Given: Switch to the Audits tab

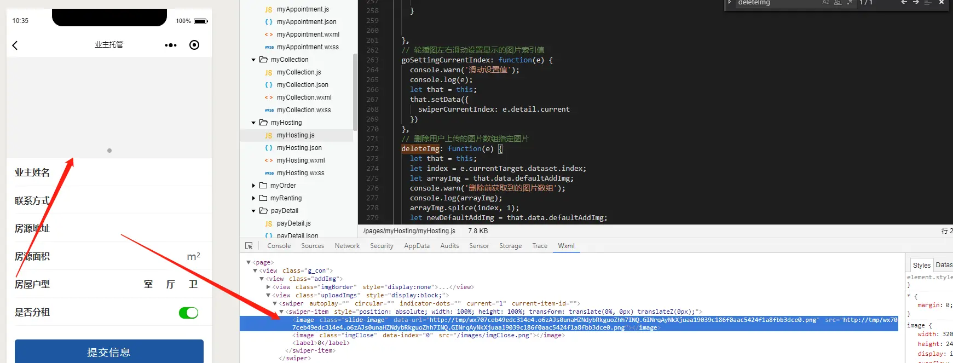Looking at the screenshot, I should tap(449, 246).
